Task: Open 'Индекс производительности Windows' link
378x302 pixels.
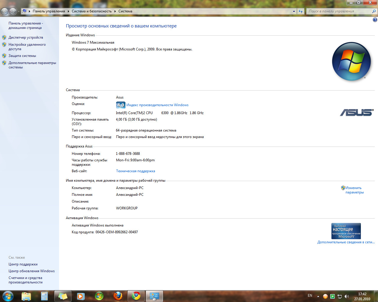Action: tap(157, 105)
